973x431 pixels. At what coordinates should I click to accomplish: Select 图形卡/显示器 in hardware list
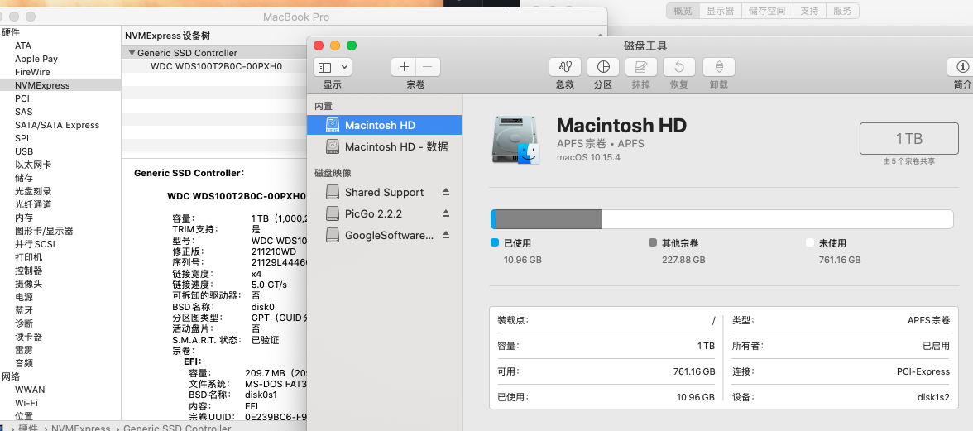44,231
